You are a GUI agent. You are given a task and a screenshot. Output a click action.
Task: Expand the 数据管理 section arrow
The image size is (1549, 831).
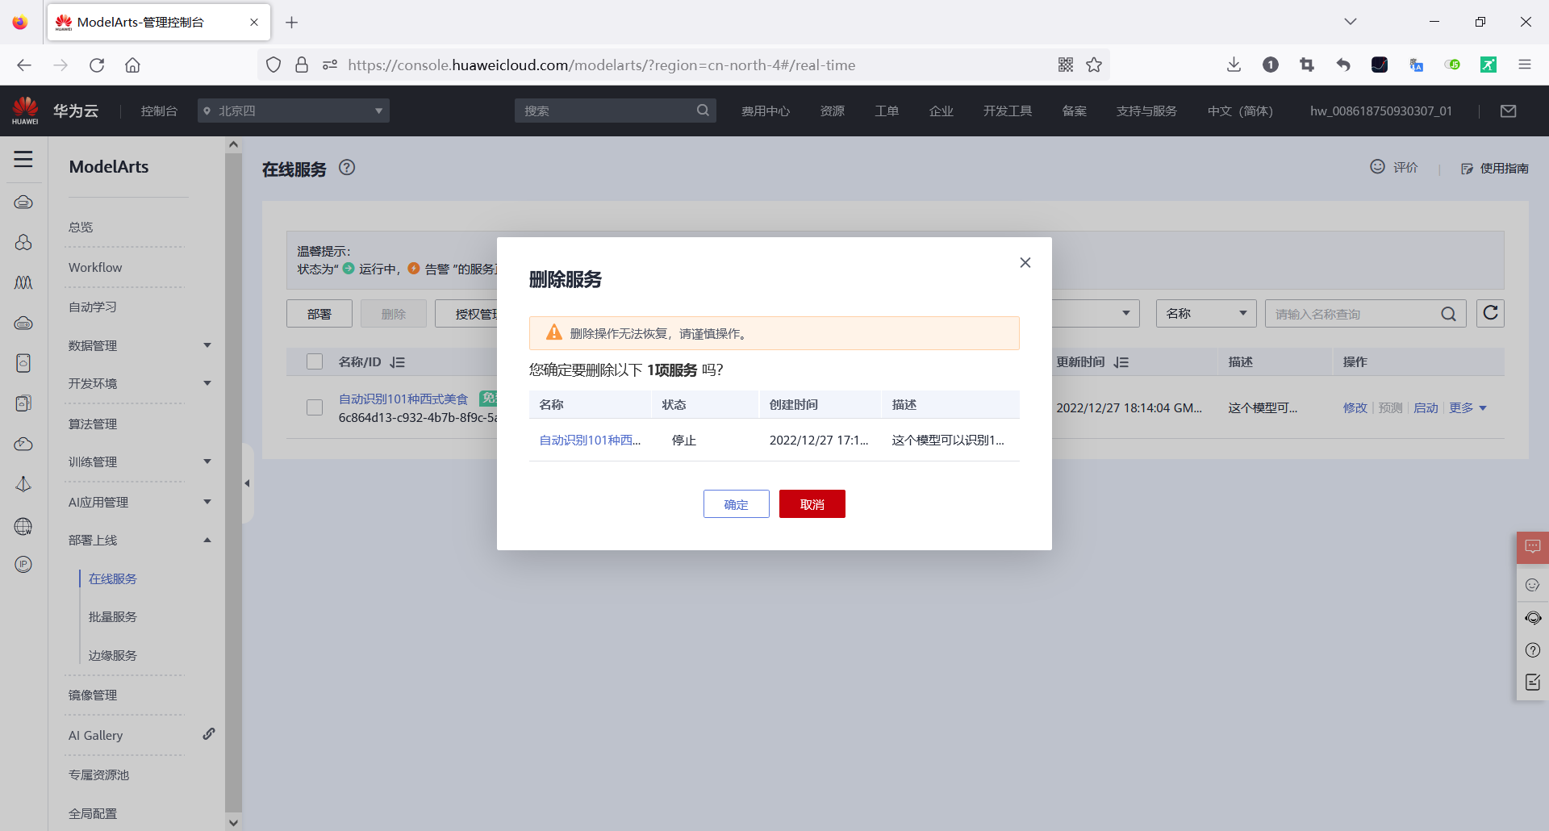207,345
